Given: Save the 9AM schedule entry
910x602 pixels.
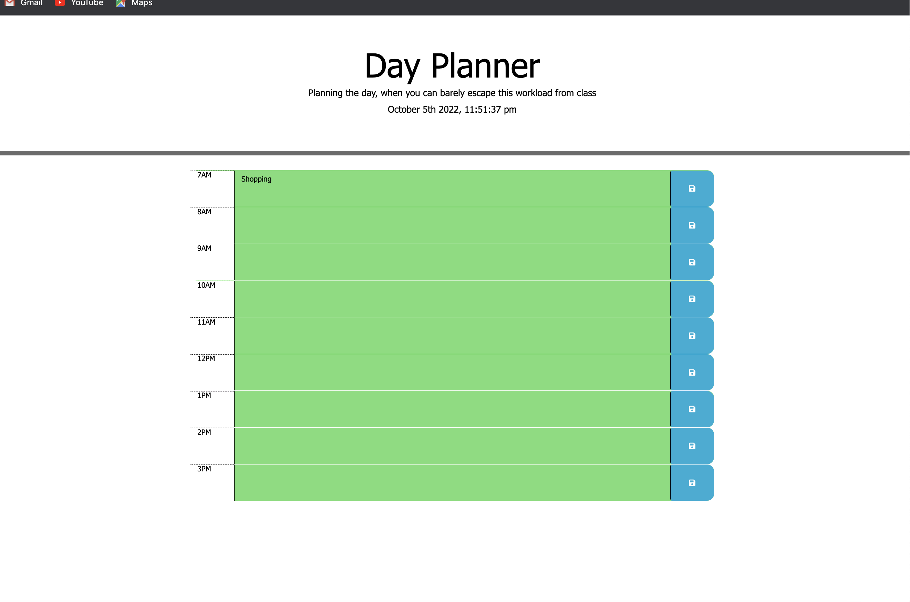Looking at the screenshot, I should [692, 262].
